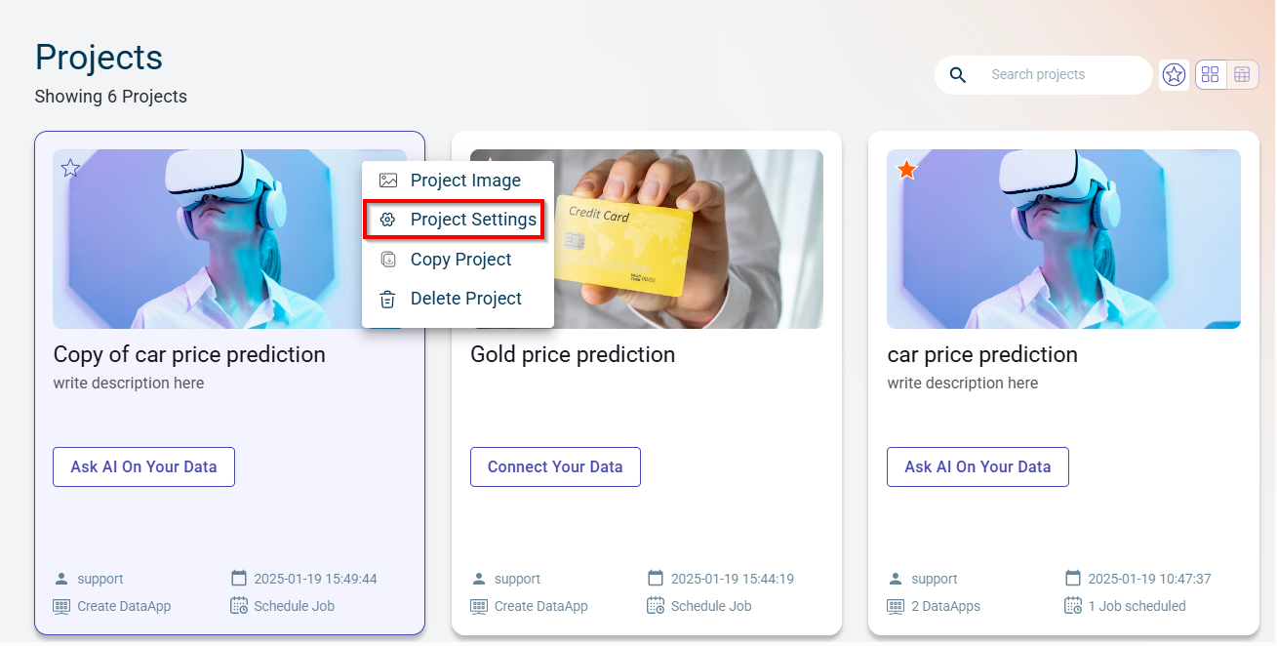
Task: Click Ask AI On Your Data in the car price prediction card
Action: pos(978,466)
